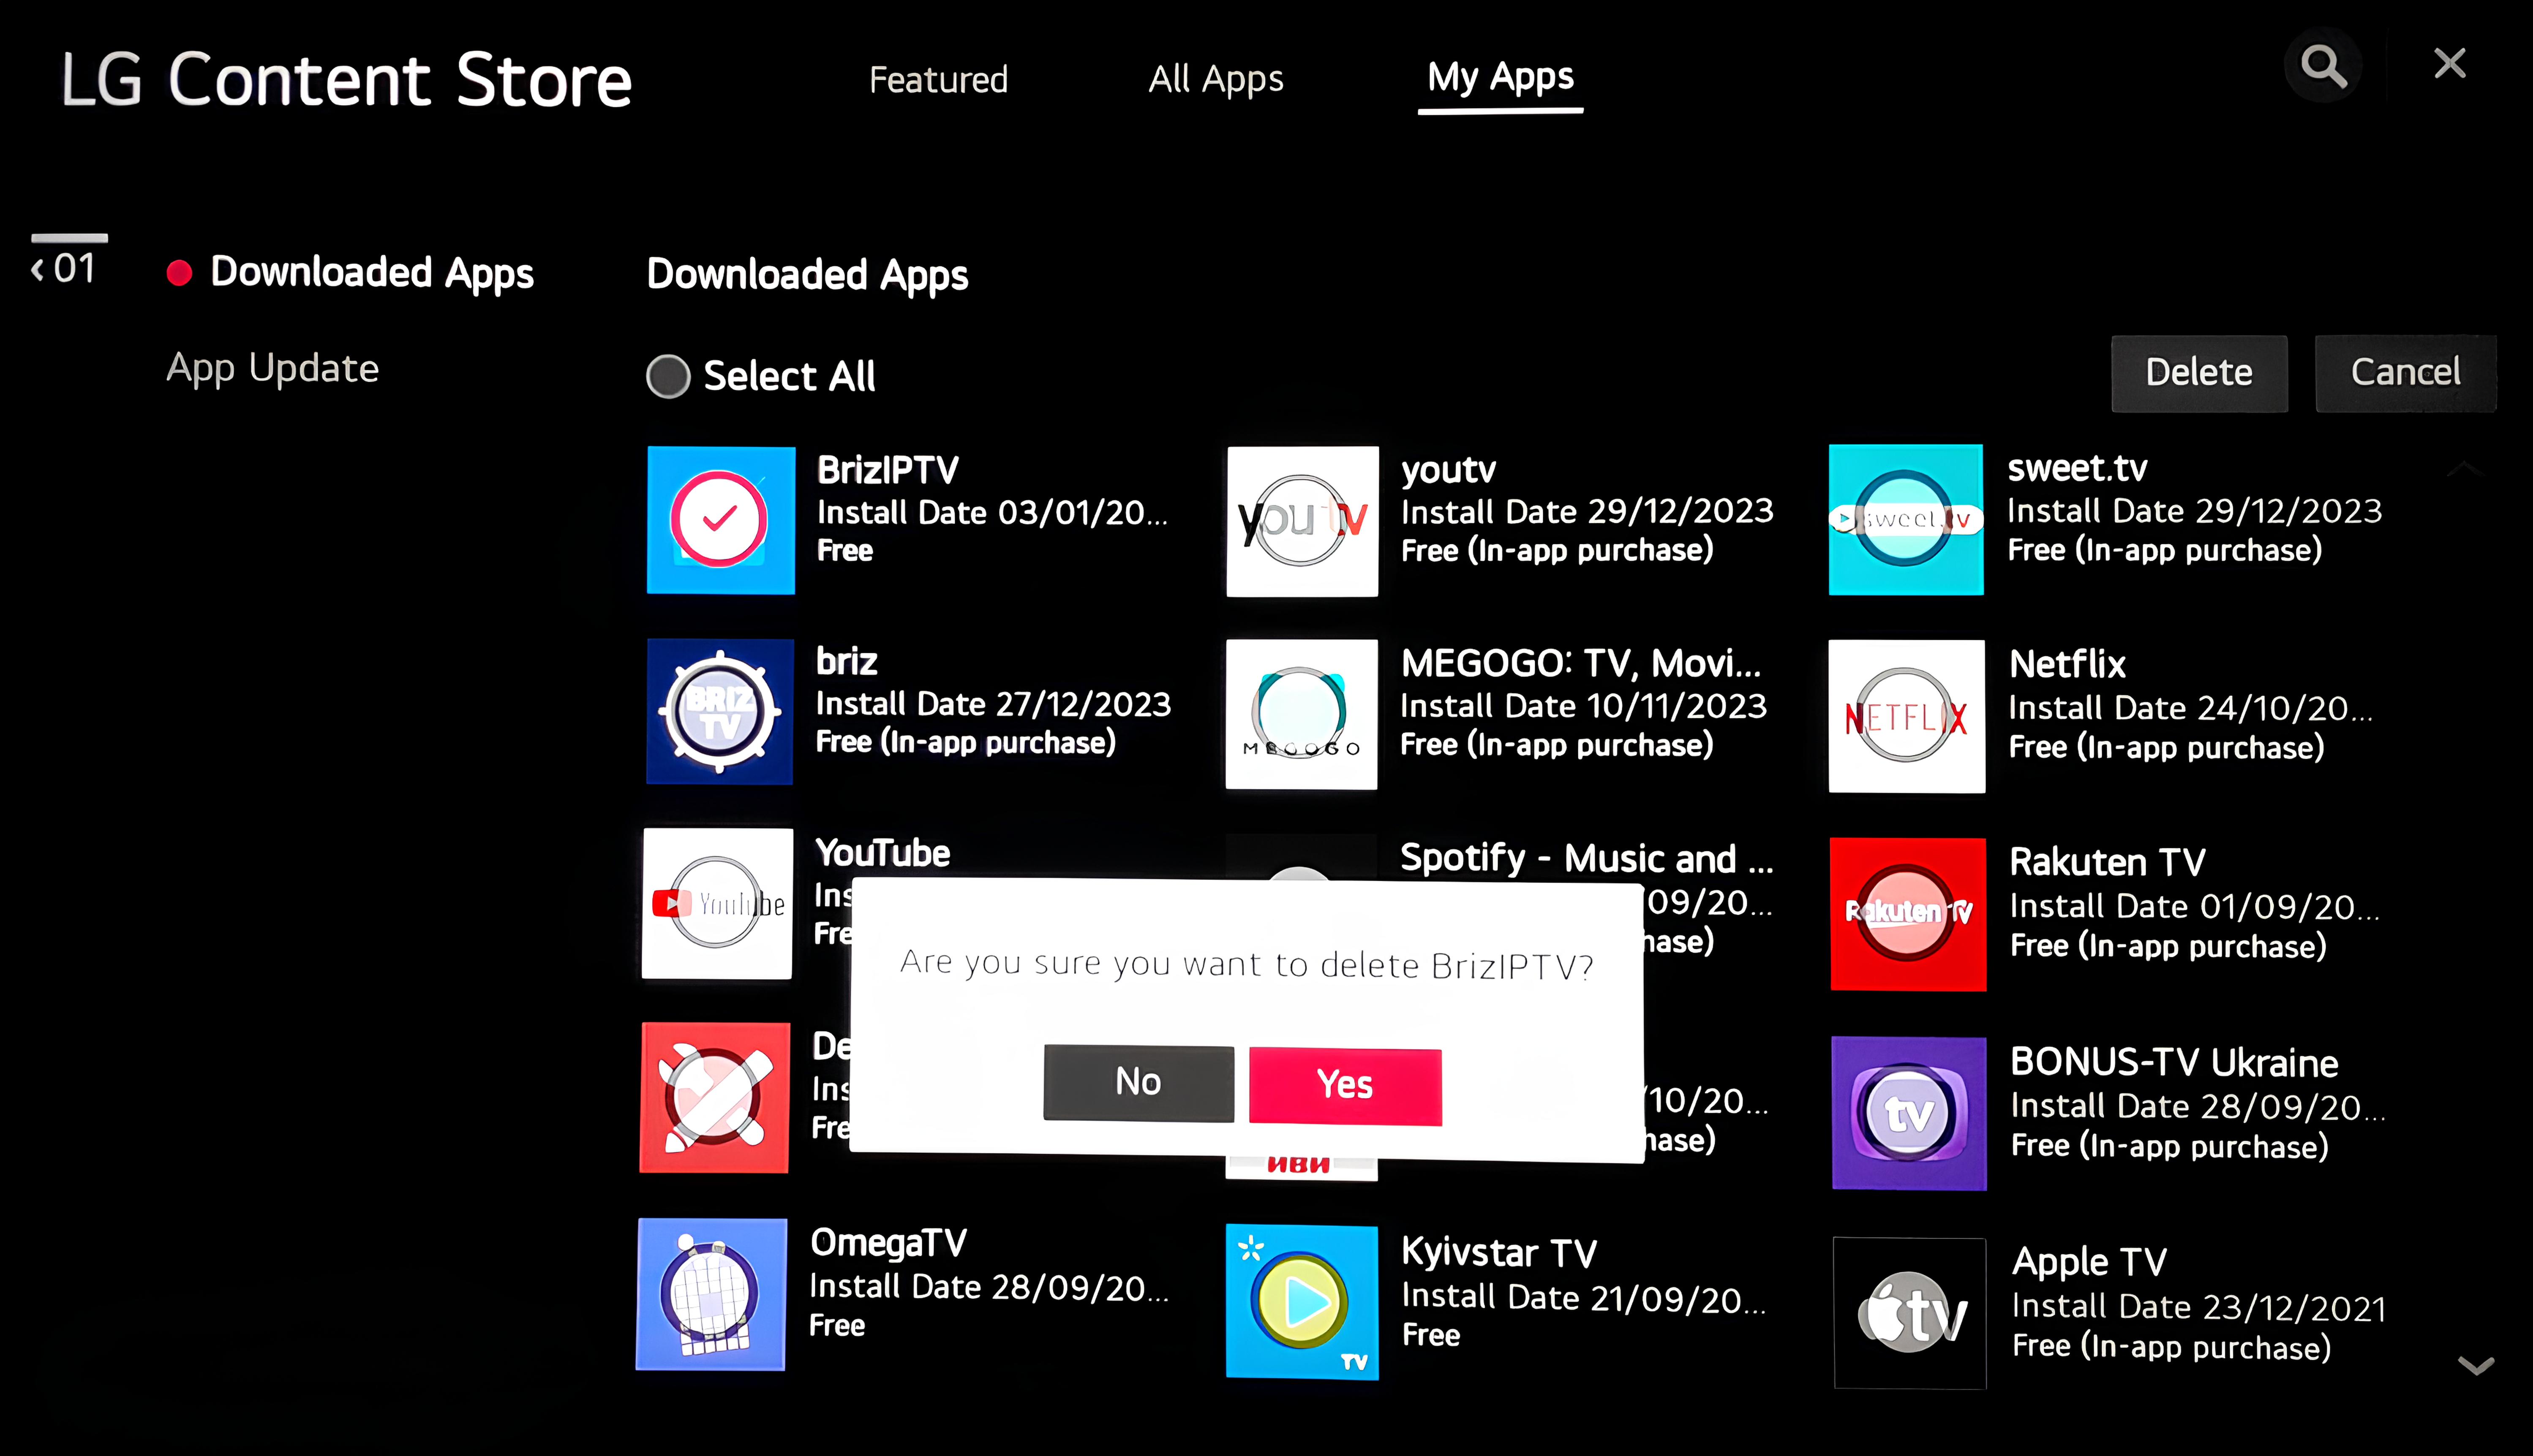Select the BrizIPTV app icon
This screenshot has width=2533, height=1456.
720,520
